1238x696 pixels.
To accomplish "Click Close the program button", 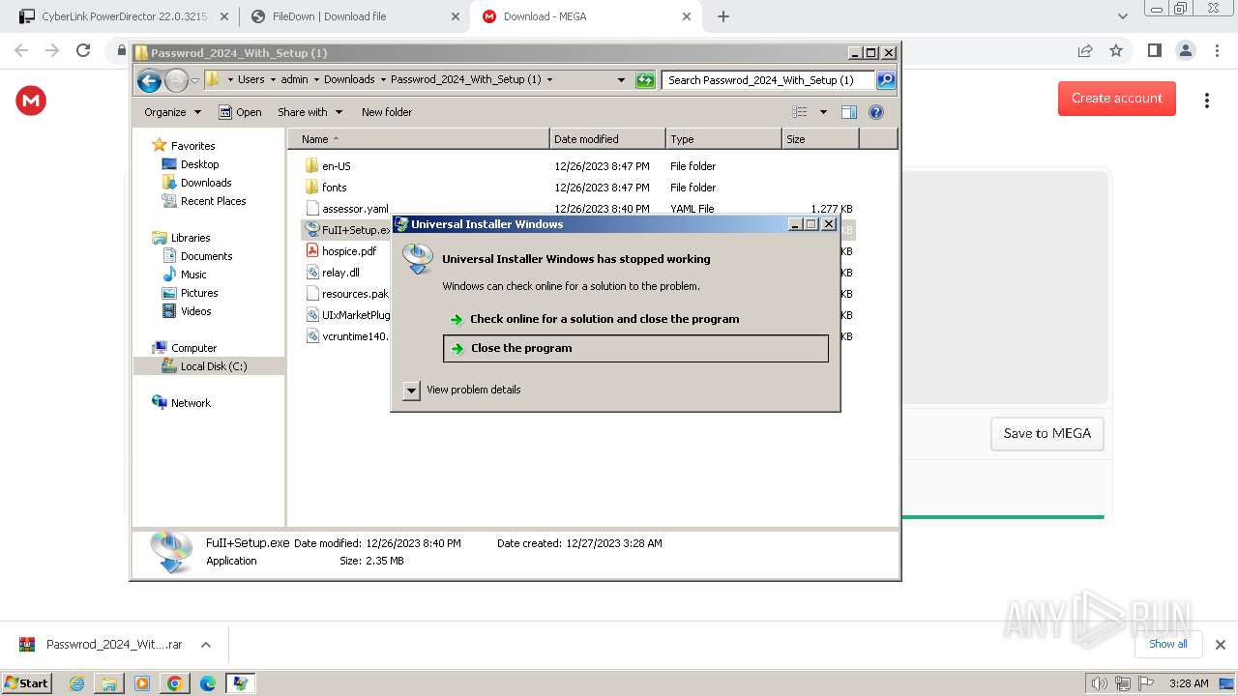I will (635, 348).
